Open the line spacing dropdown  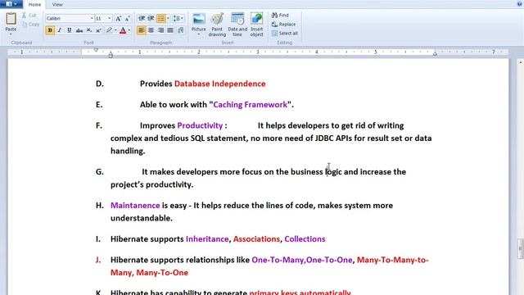(x=178, y=18)
